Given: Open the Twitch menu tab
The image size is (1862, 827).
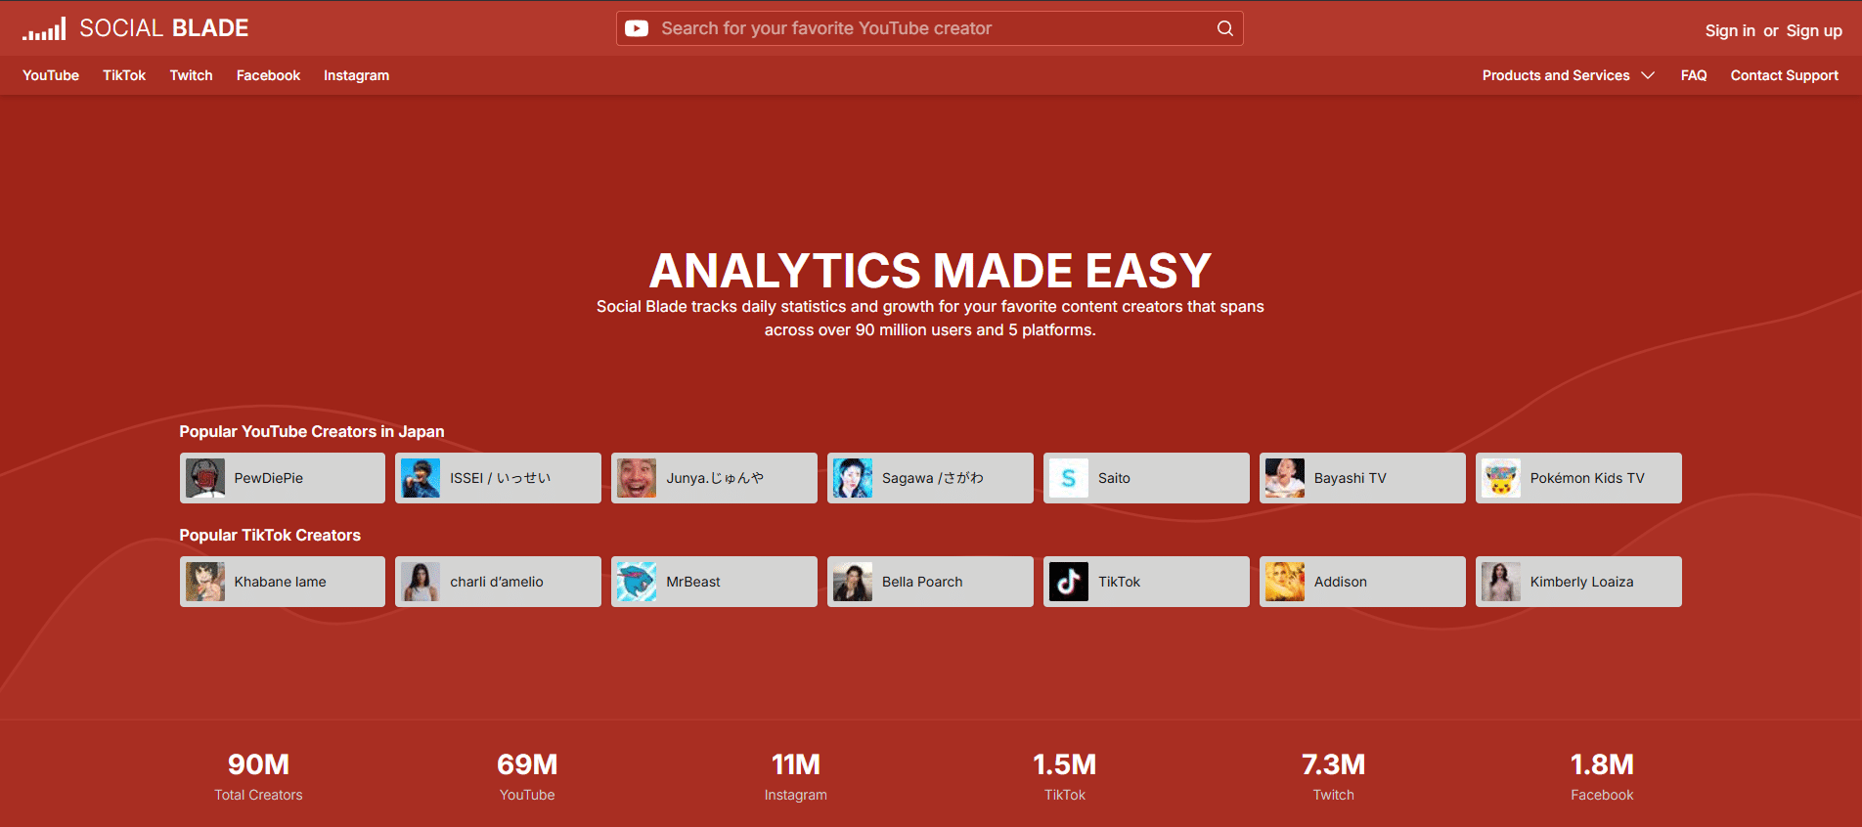Looking at the screenshot, I should click(x=191, y=75).
